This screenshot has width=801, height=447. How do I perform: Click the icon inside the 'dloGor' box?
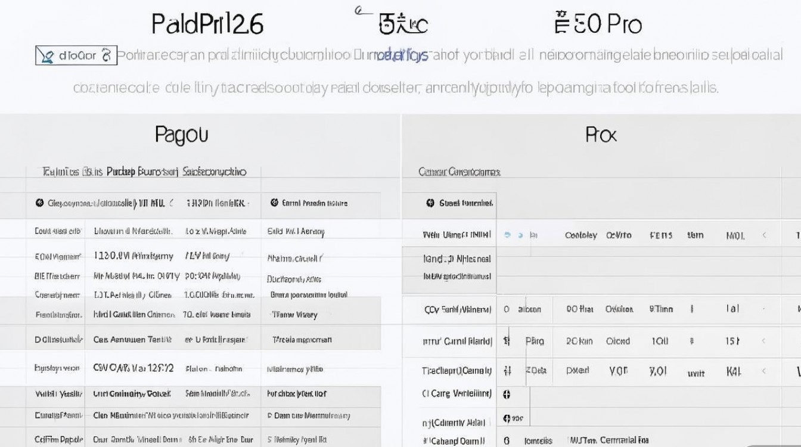pos(46,56)
